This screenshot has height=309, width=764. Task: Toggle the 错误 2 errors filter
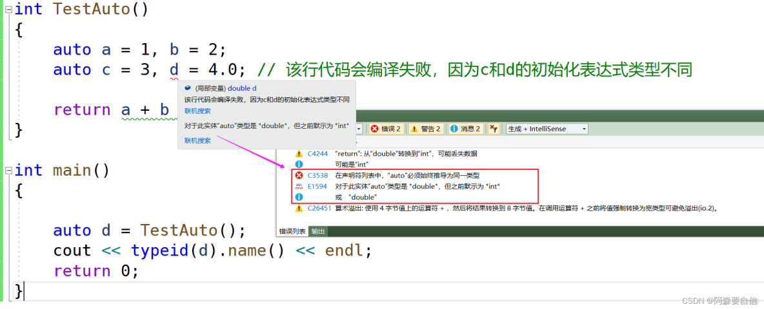(x=385, y=129)
